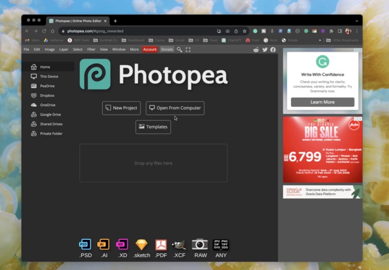The width and height of the screenshot is (389, 270).
Task: Open the ChatGPT bookmark
Action: coord(231,40)
